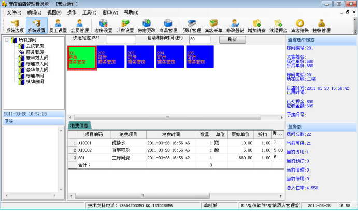This screenshot has height=211, width=358.
Task: Select 棋牌房间 in room tree
Action: tap(35, 82)
